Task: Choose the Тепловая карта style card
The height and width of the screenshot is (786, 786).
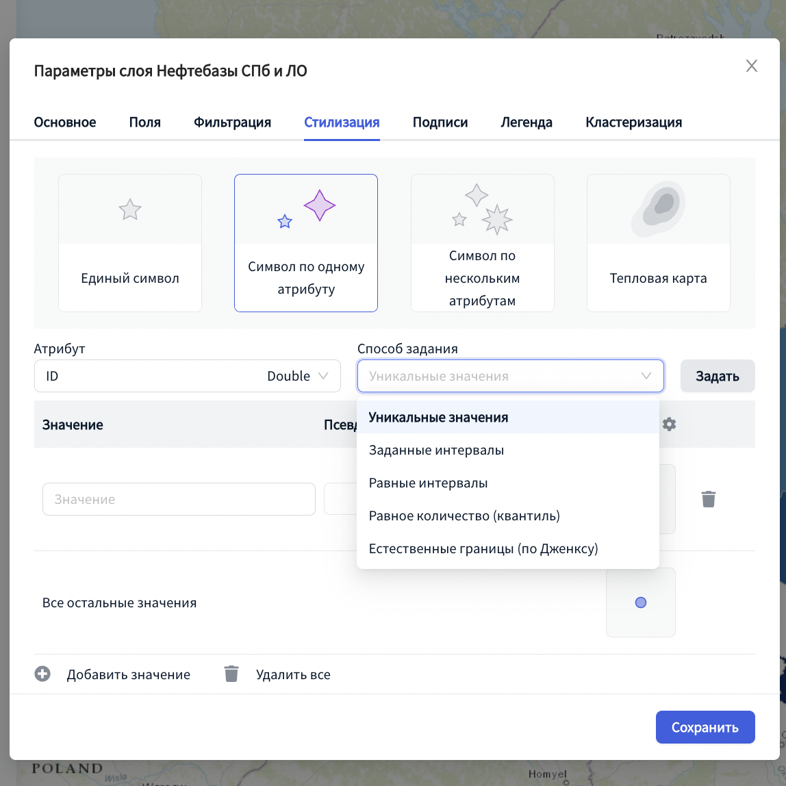Action: point(658,243)
